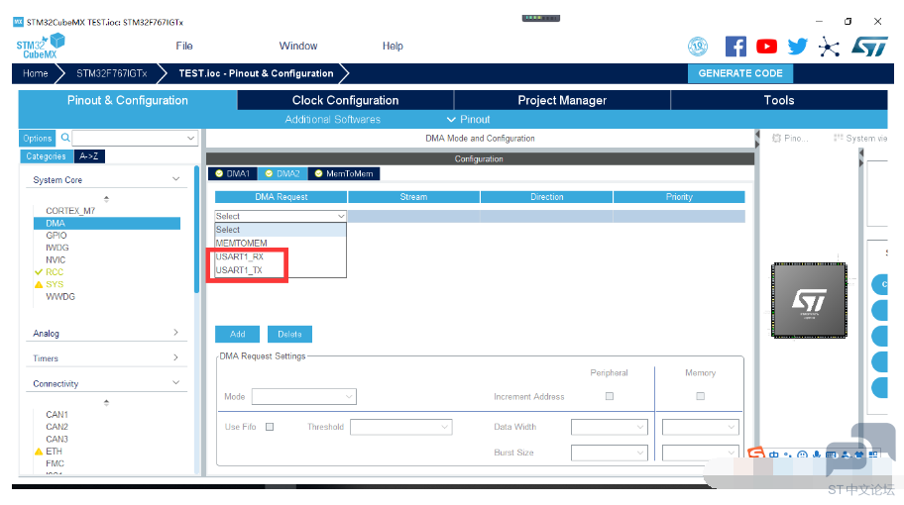Open Peripheral Burst Size dropdown
This screenshot has height=505, width=904.
pos(610,453)
